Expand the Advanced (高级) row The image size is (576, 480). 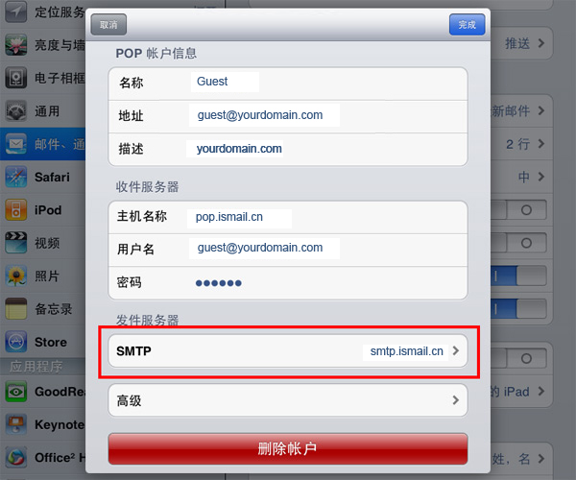[288, 400]
